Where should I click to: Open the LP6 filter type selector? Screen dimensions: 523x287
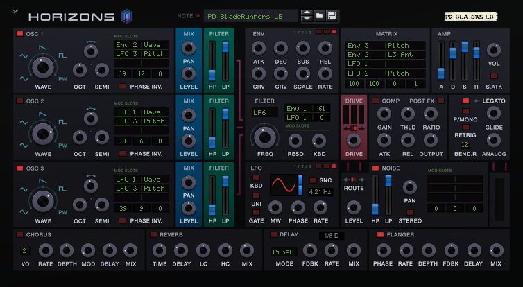tap(264, 113)
